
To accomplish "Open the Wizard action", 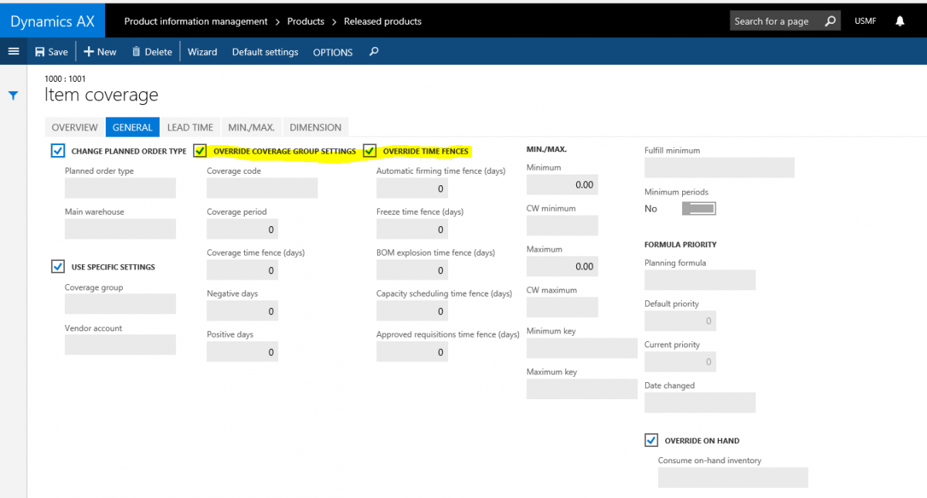I will point(202,52).
